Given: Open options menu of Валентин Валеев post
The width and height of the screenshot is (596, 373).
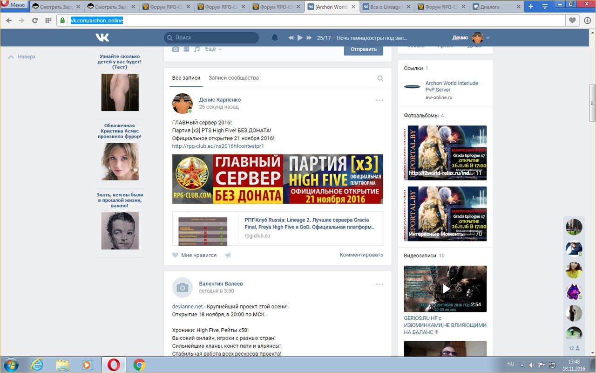Looking at the screenshot, I should click(379, 284).
